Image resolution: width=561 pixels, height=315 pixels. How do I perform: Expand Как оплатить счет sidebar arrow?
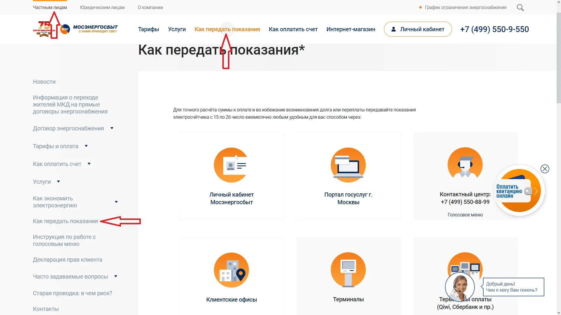click(89, 164)
